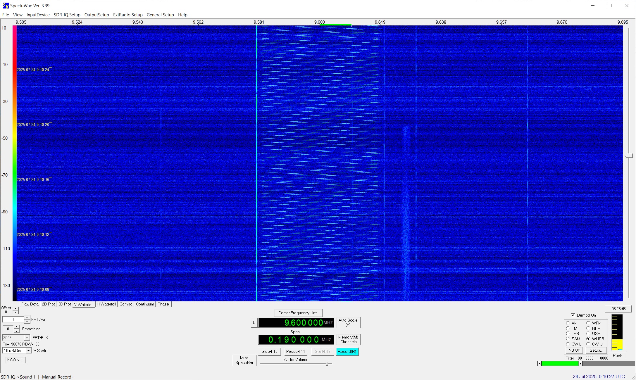Click the green demod marker near 9.600

[x=335, y=25]
